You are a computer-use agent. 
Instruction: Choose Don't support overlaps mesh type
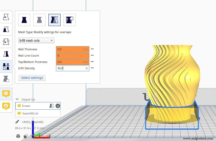[70, 20]
